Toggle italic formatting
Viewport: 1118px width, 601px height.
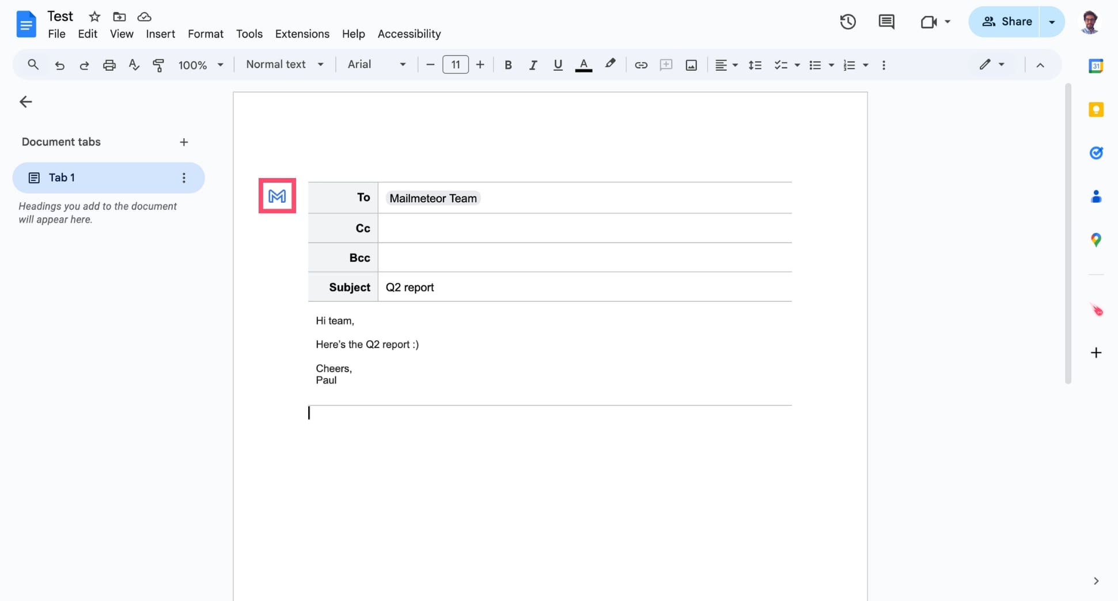(x=533, y=65)
